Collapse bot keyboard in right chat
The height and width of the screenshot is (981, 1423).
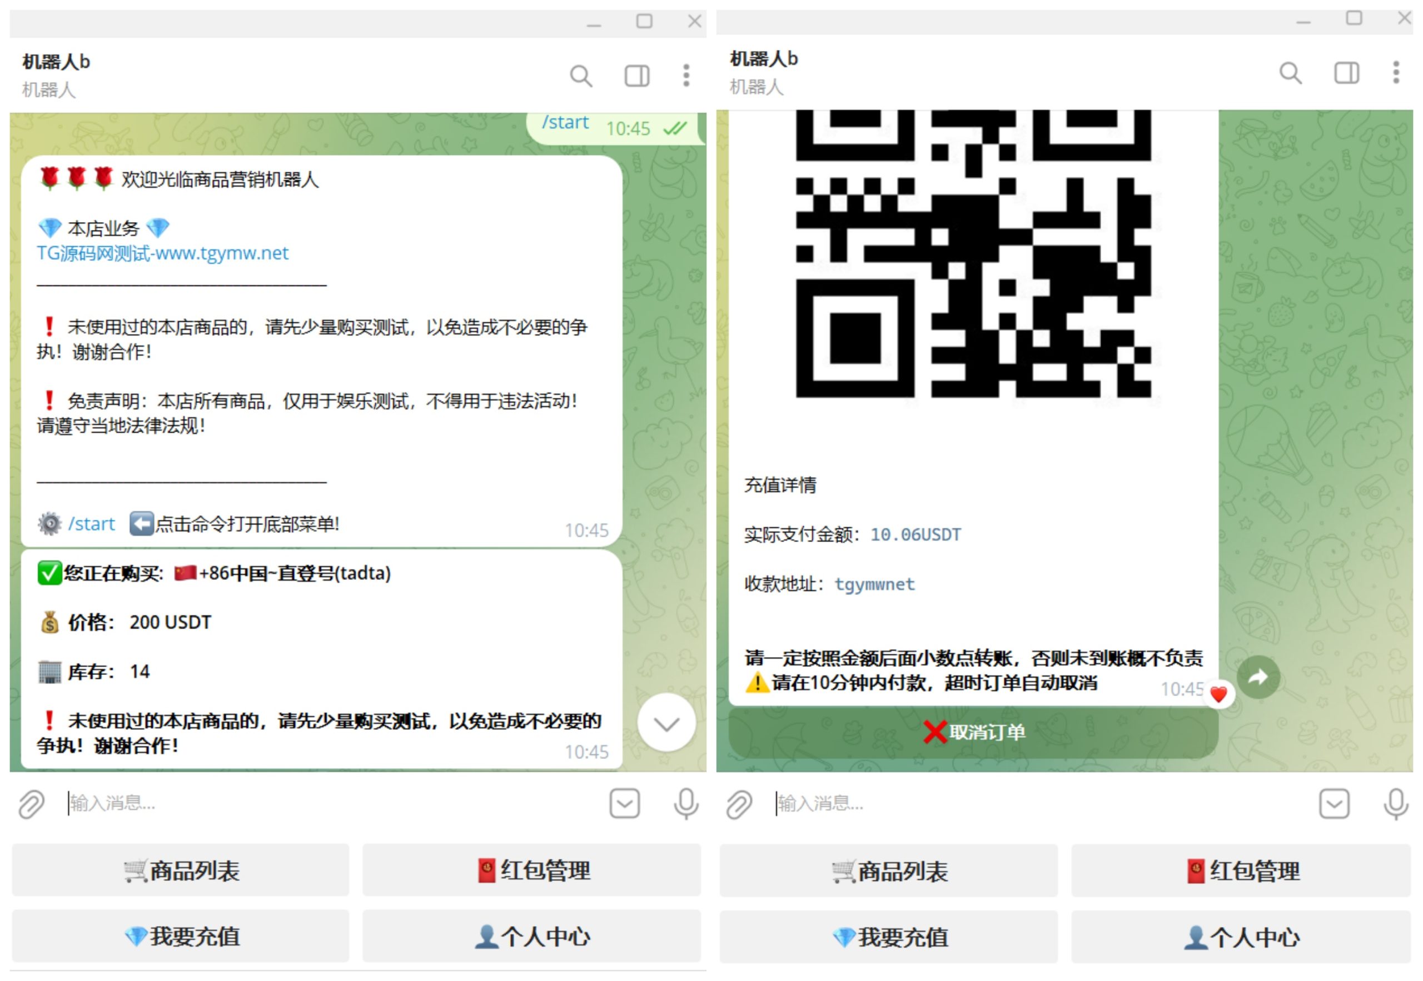[1333, 803]
